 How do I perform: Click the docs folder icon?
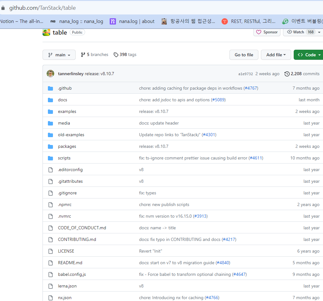[x=50, y=100]
